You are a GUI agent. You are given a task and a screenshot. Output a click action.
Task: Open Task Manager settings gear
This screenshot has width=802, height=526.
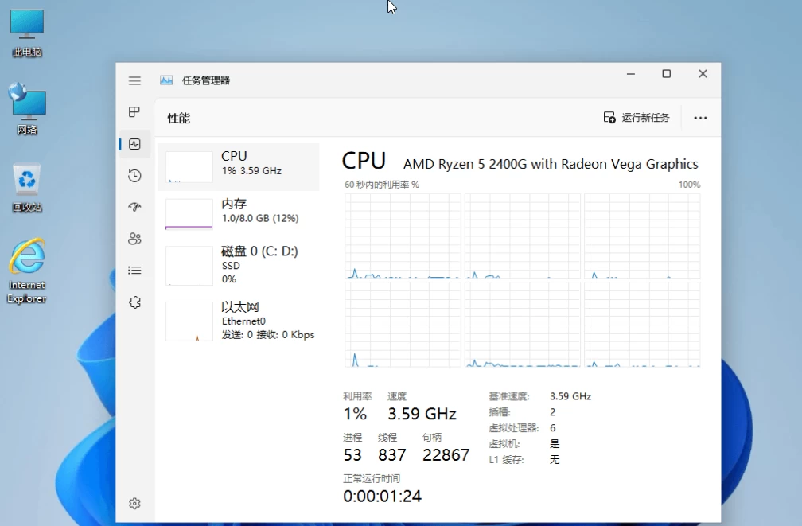point(134,503)
